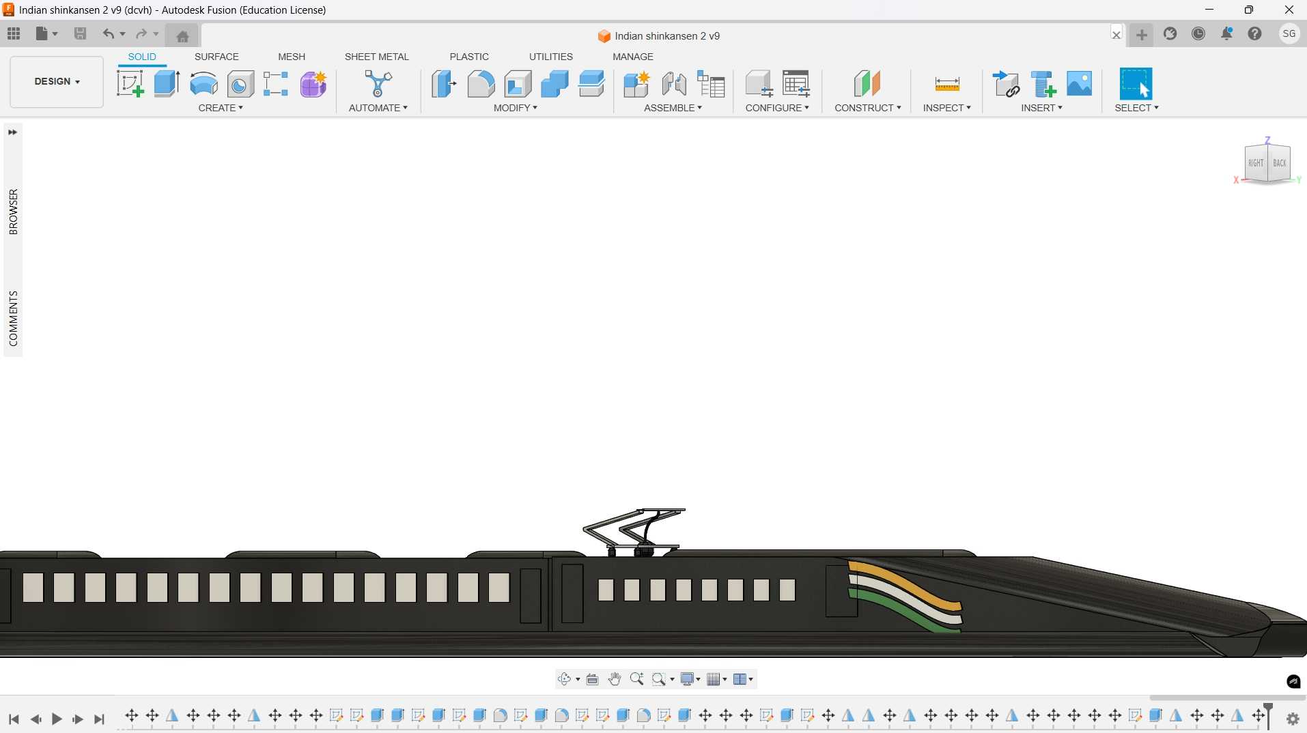Click the Save icon
This screenshot has height=733, width=1307.
80,33
